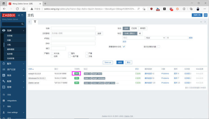The height and width of the screenshot is (119, 209).
Task: Expand the User settings sidebar section
Action: pyautogui.click(x=13, y=112)
